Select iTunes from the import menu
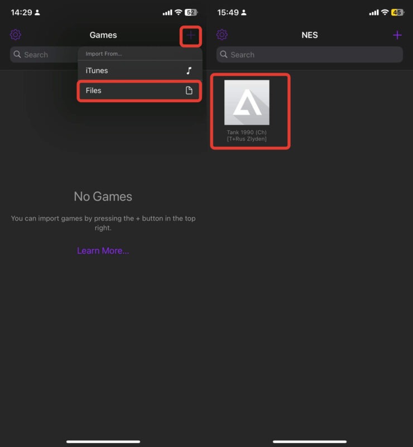The width and height of the screenshot is (413, 447). (97, 71)
